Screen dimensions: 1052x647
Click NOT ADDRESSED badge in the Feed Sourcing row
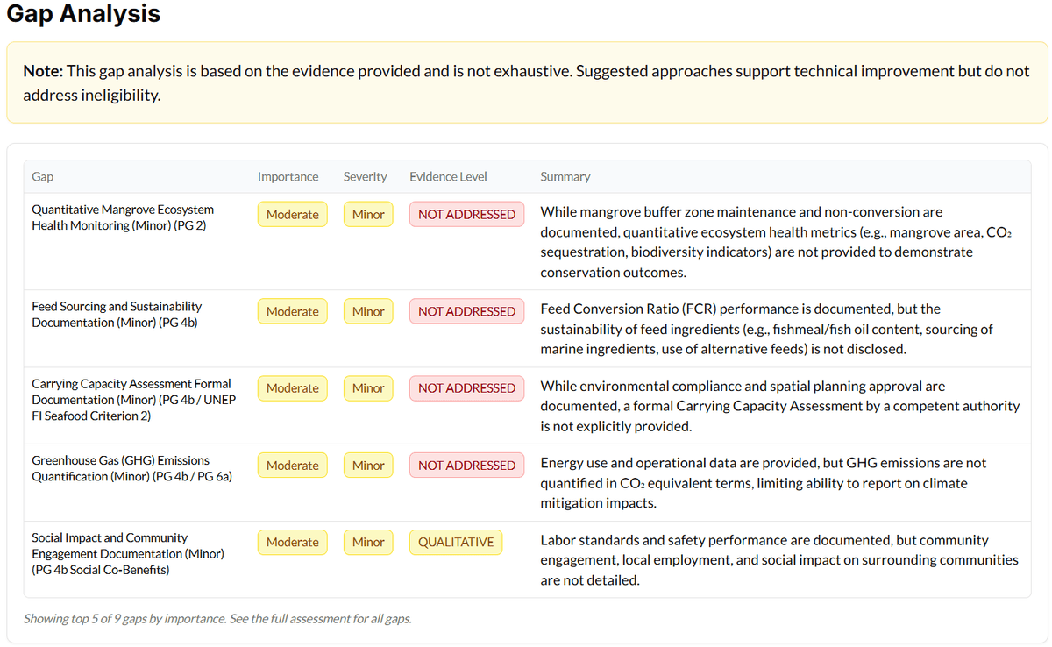(x=467, y=311)
